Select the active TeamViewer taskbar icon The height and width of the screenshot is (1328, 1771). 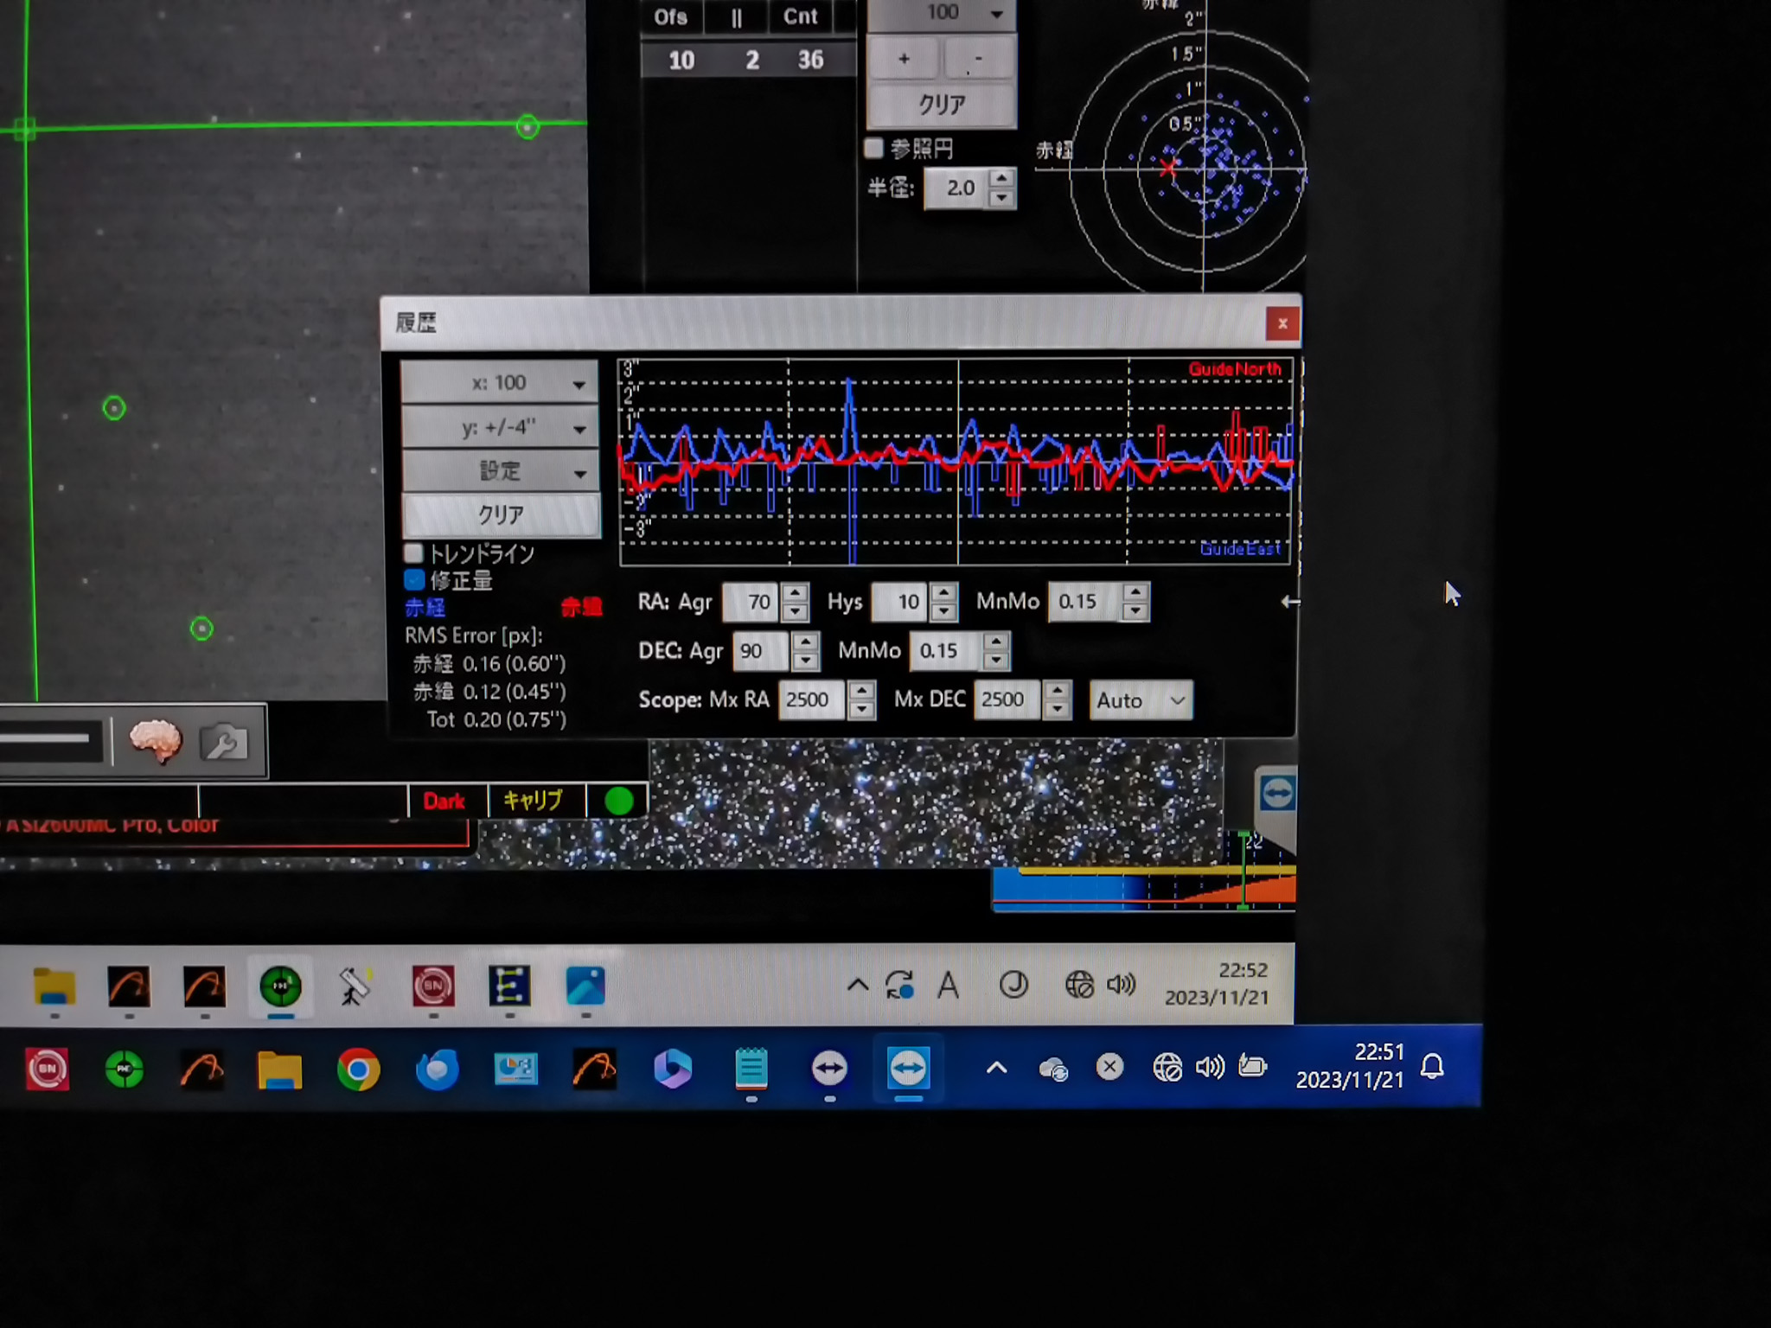[x=908, y=1069]
